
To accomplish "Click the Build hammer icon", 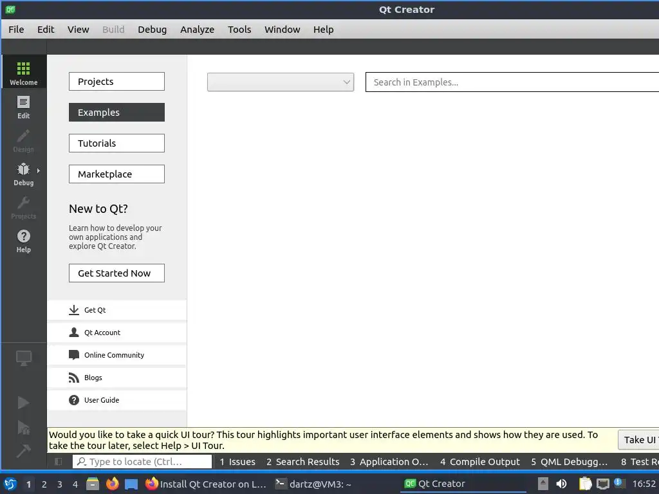I will tap(24, 451).
